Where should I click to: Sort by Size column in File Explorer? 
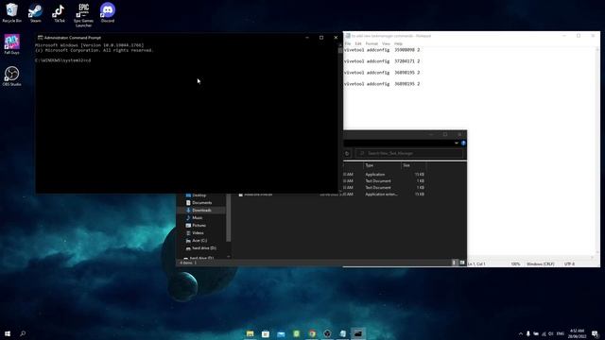tap(413, 165)
